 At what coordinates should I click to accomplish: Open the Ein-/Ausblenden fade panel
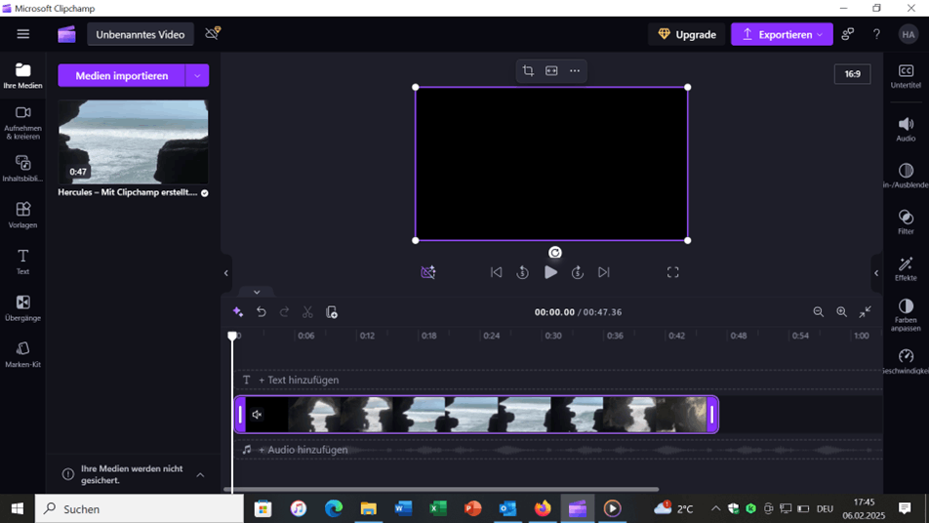click(x=906, y=176)
